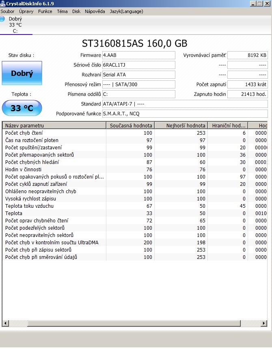Click the Zapnuto hodin 21413 hod. field

(248, 94)
